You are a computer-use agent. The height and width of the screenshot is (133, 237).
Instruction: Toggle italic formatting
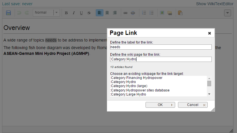pos(74,13)
